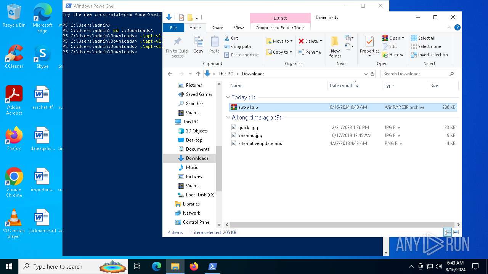Viewport: 488px width, 274px height.
Task: Go up one folder level
Action: click(x=198, y=74)
